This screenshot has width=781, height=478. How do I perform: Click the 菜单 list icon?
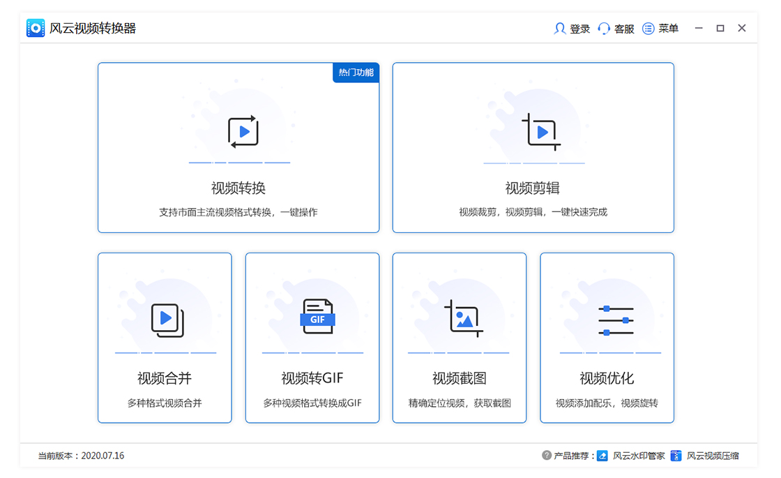coord(648,29)
